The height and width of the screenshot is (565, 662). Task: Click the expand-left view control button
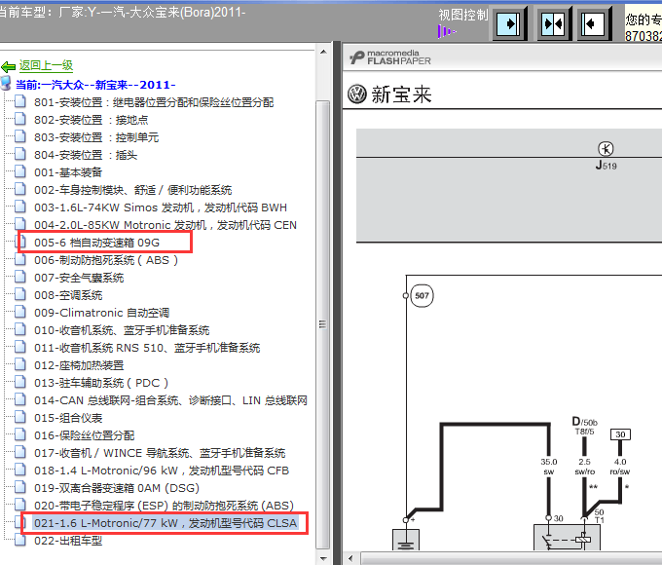point(594,23)
